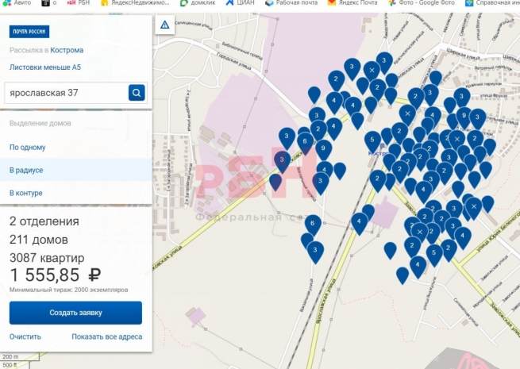Open the Яндекс Почта bookmark
Image resolution: width=520 pixels, height=369 pixels.
(x=357, y=3)
